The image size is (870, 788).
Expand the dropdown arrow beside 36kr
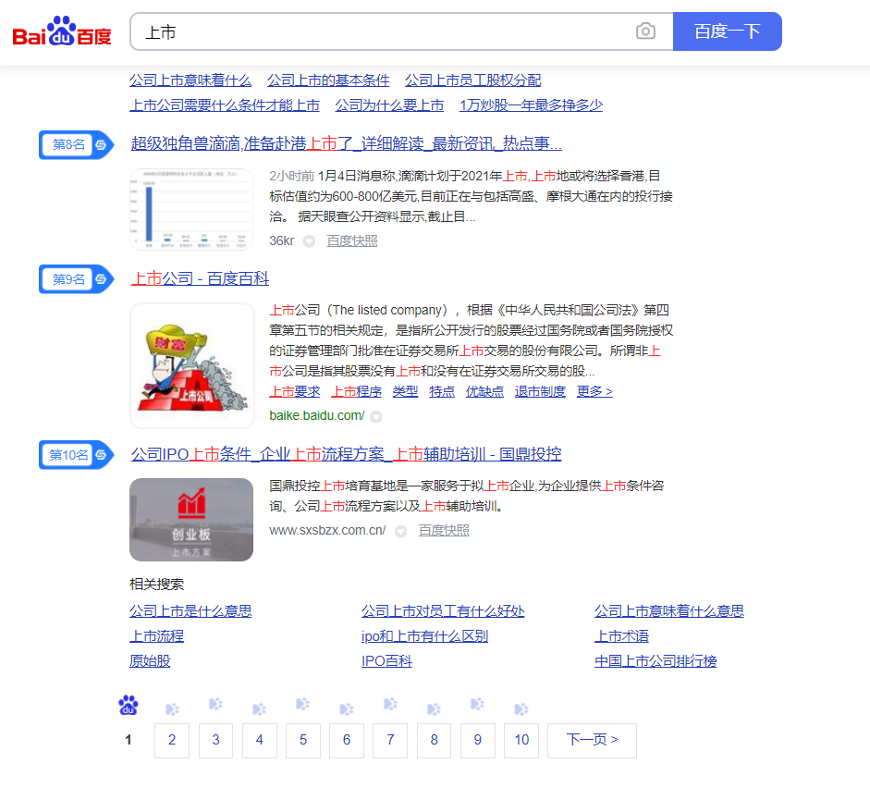point(309,240)
